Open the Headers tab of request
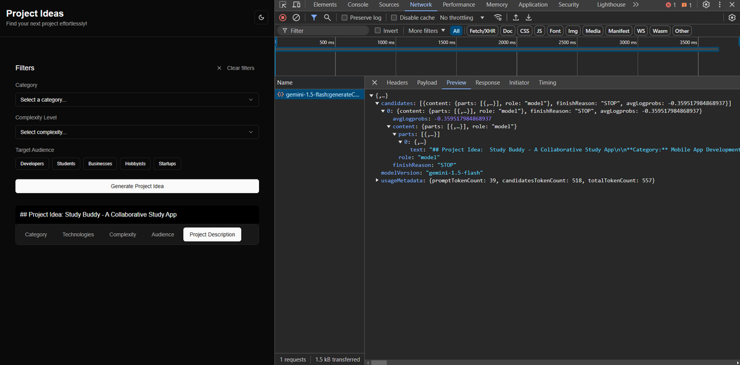 click(397, 83)
